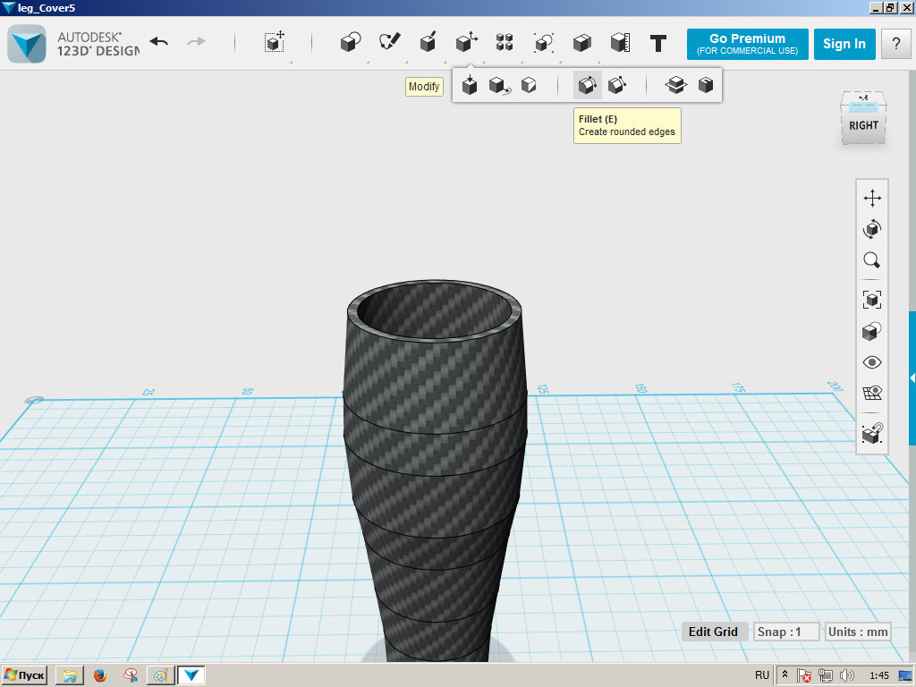Choose the Press Pull tool
The height and width of the screenshot is (687, 916).
tap(470, 86)
